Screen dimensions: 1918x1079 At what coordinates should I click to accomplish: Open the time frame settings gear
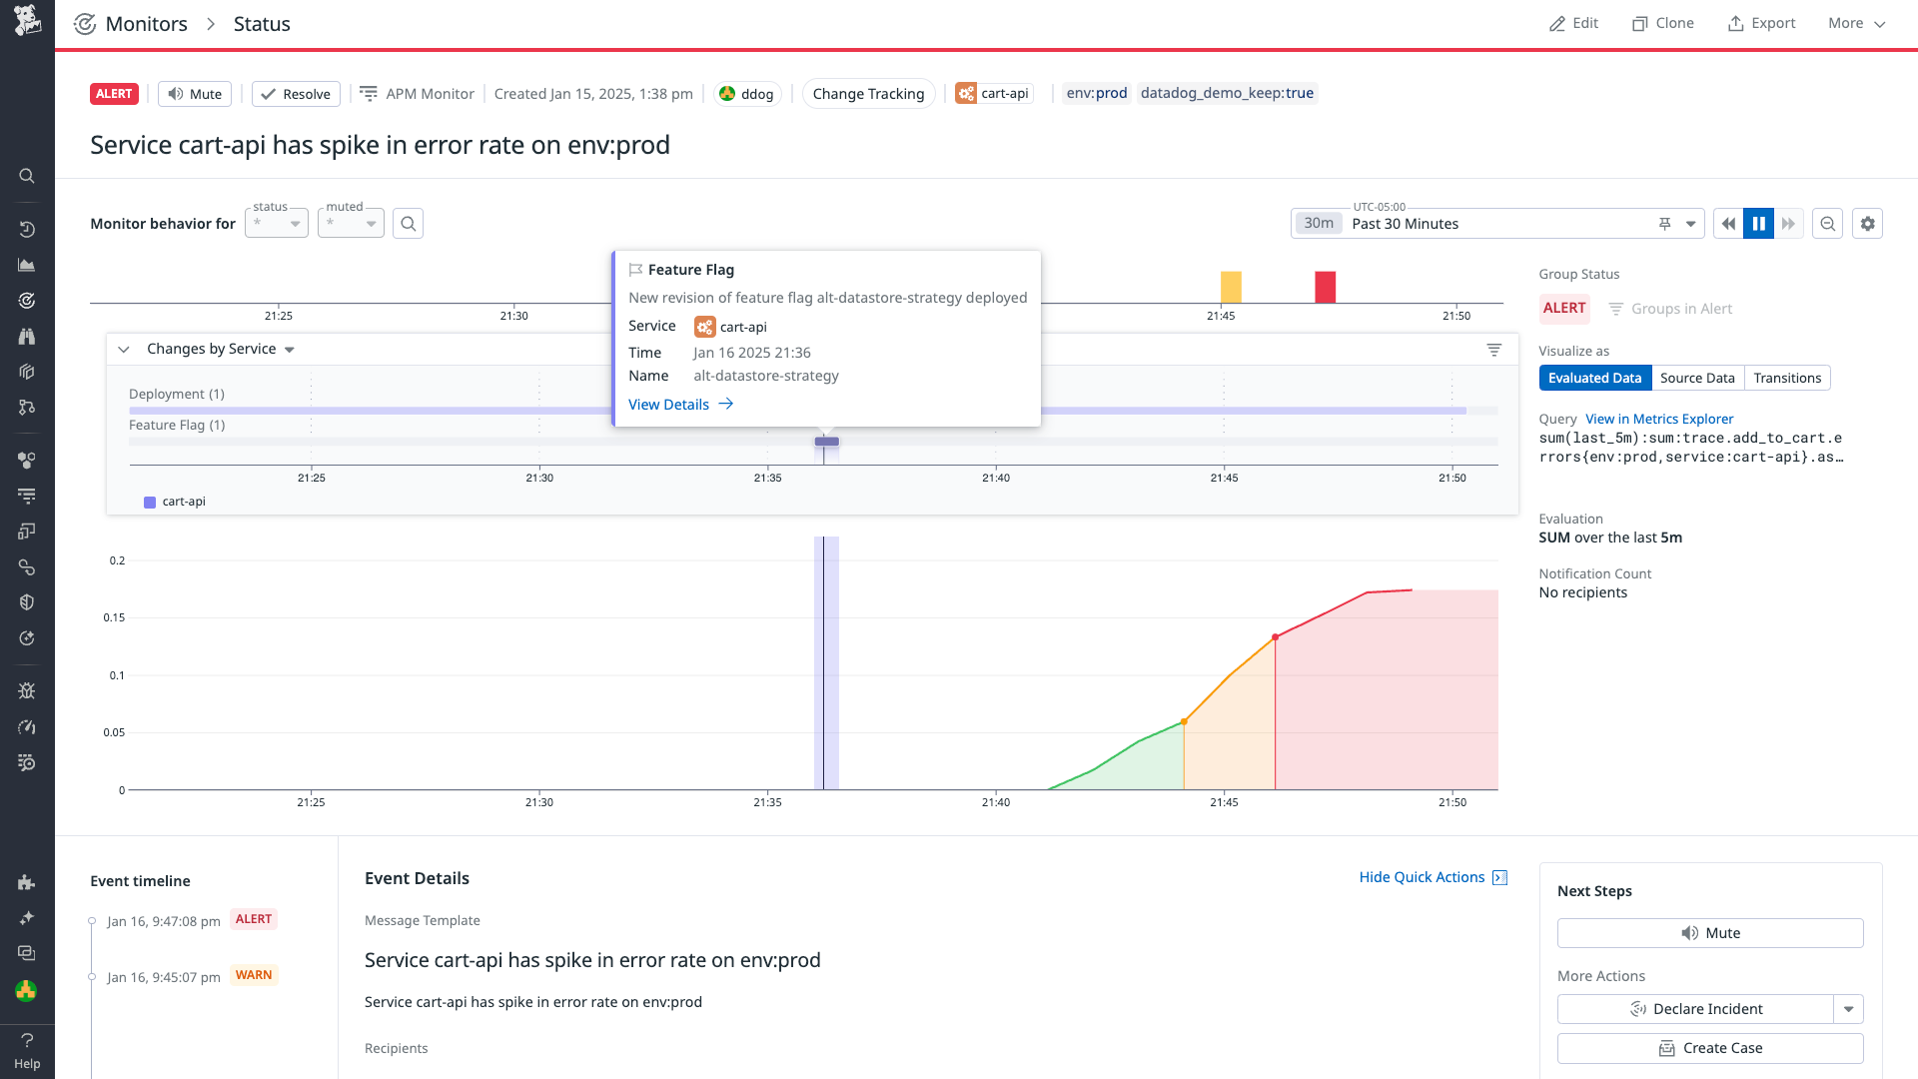pos(1868,223)
